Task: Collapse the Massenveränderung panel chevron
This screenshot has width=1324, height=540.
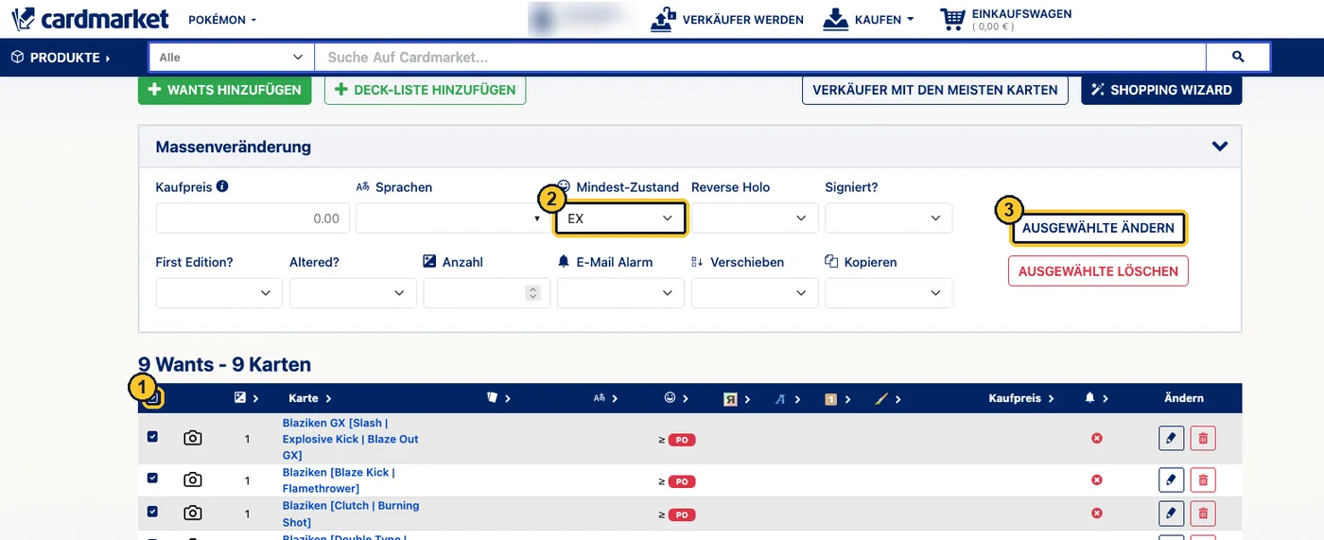Action: tap(1220, 147)
